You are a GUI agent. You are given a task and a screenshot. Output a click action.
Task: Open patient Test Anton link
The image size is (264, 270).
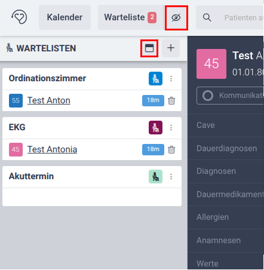point(49,100)
